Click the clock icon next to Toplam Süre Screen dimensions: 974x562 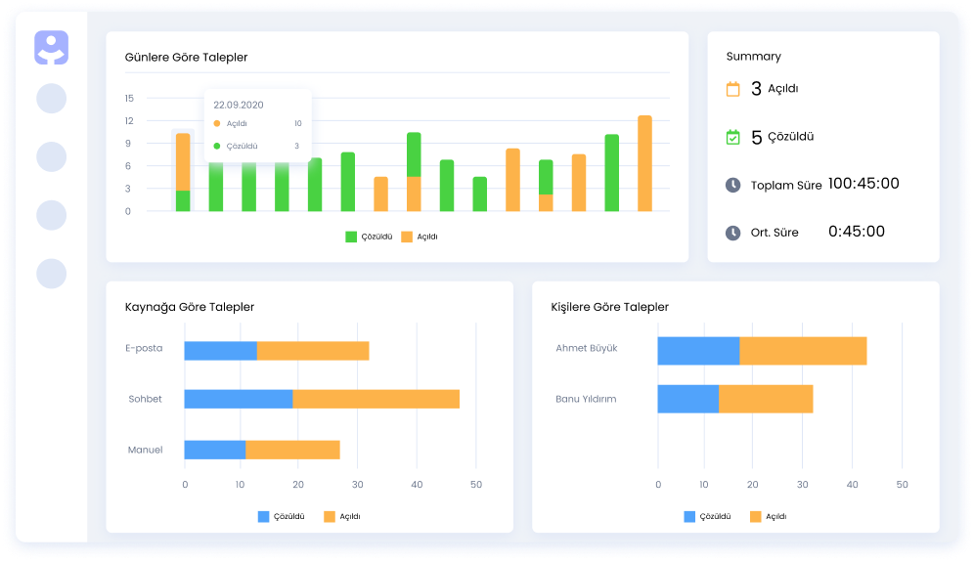tap(732, 185)
